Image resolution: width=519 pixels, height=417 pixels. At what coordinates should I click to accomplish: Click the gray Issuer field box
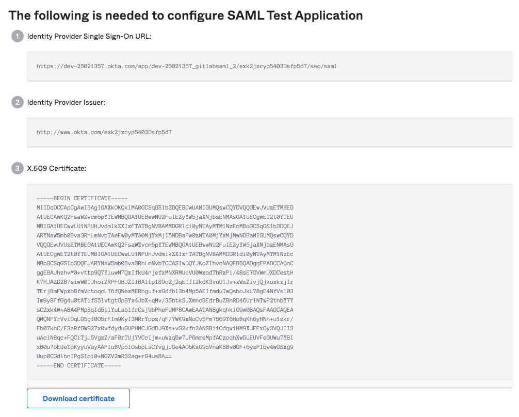pyautogui.click(x=269, y=132)
